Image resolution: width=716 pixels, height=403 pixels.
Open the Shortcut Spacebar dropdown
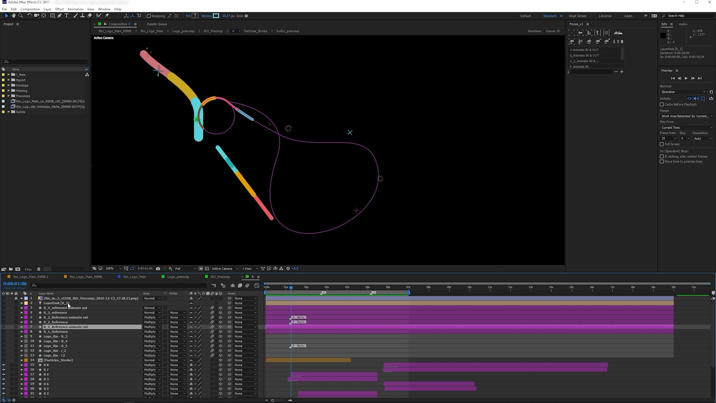pos(683,92)
